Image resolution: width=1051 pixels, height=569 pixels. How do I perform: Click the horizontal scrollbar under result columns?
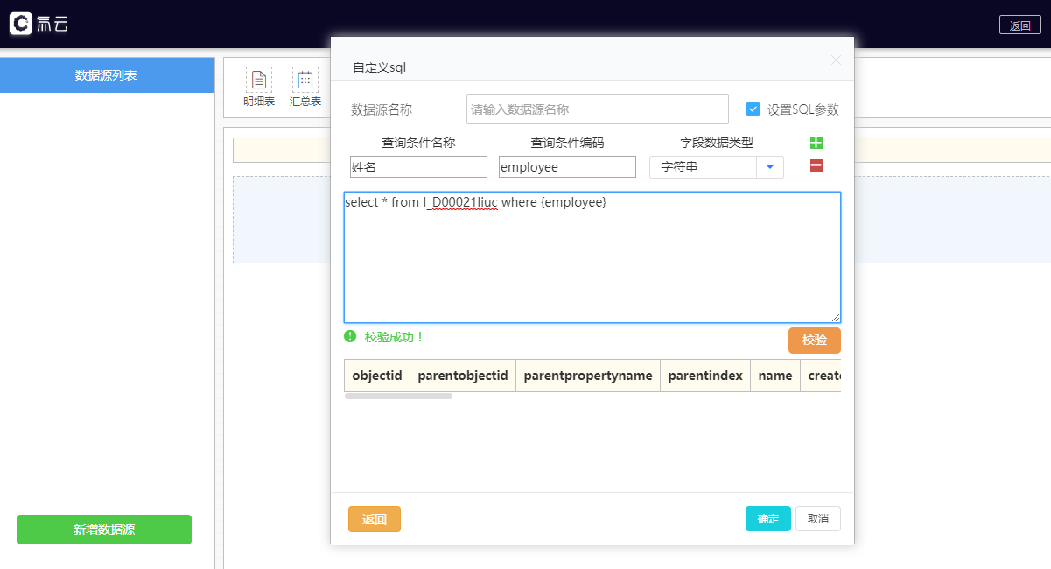point(398,397)
